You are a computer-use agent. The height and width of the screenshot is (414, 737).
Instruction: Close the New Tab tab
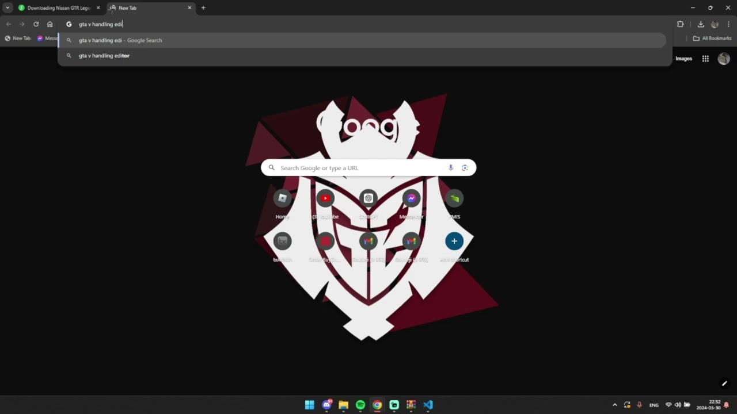[x=189, y=8]
